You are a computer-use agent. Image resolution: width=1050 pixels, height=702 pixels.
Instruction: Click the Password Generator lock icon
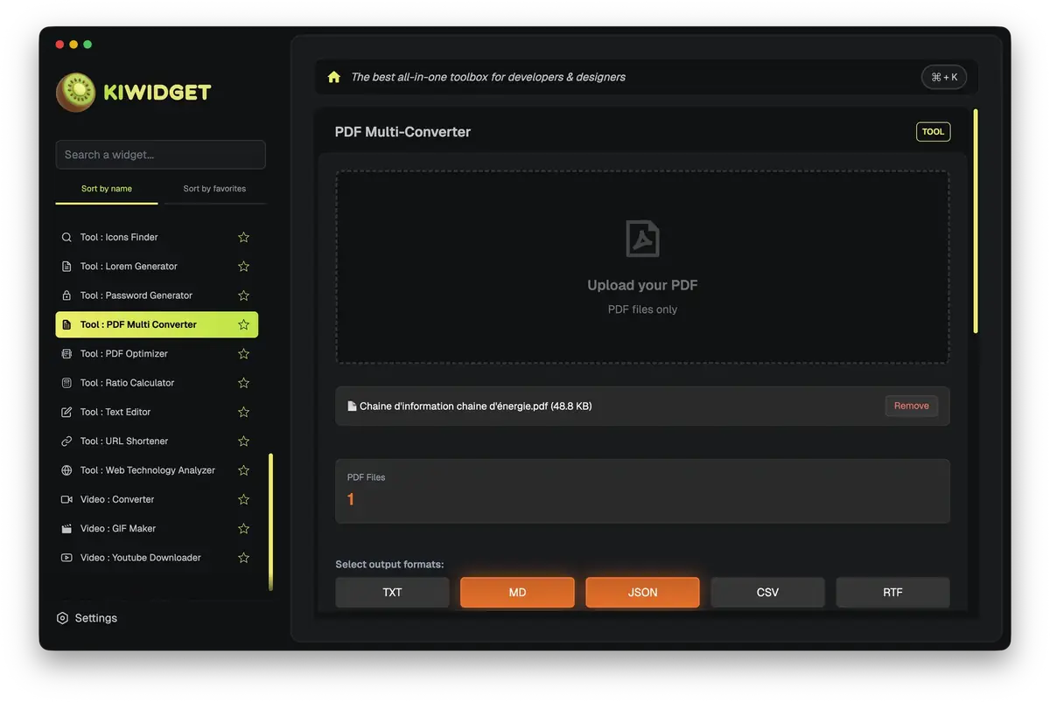click(x=66, y=295)
